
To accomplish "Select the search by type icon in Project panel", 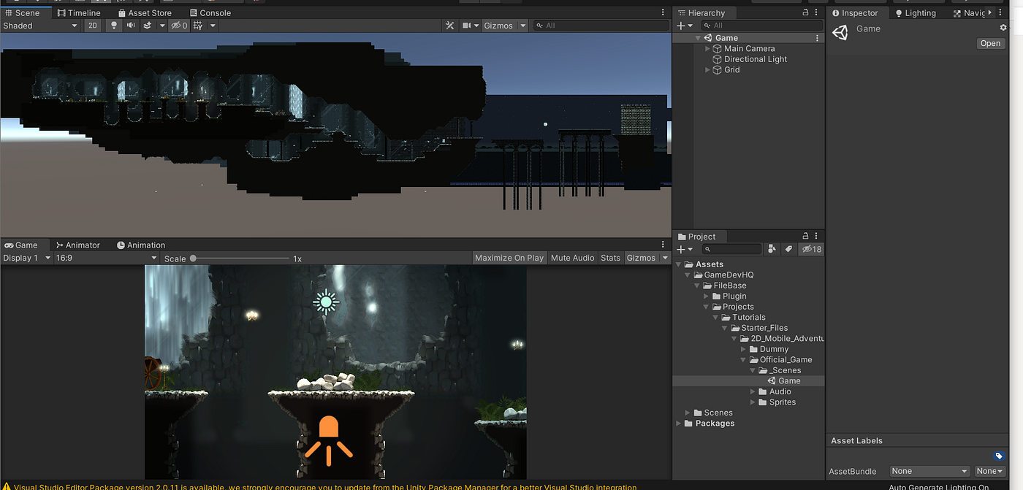I will point(772,249).
